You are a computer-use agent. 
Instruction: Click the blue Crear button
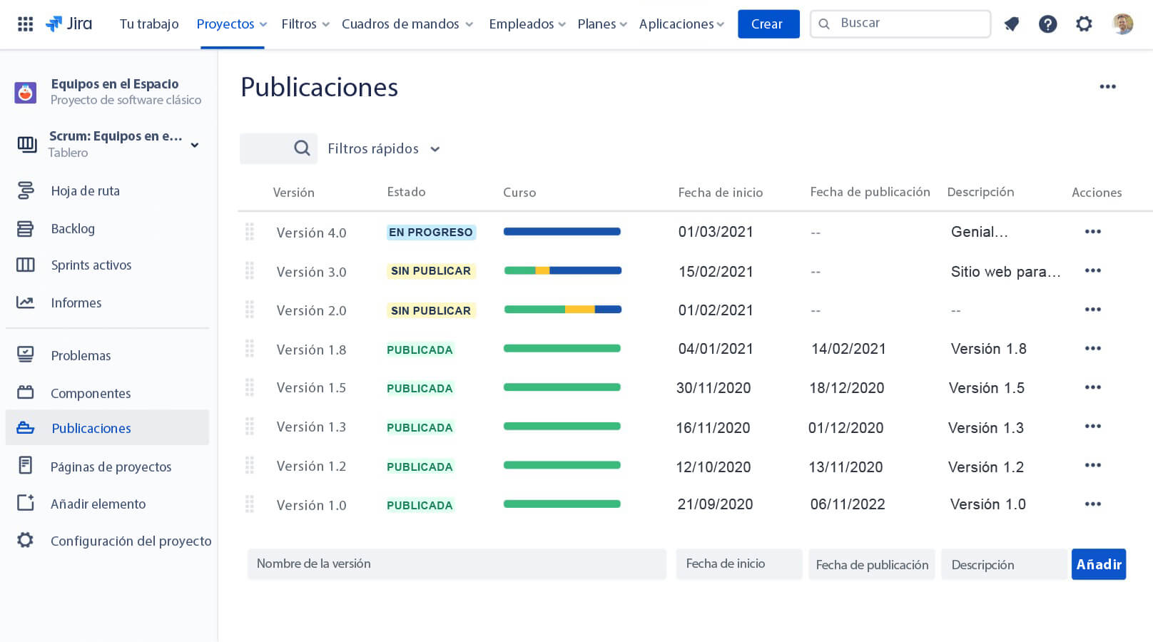[768, 24]
